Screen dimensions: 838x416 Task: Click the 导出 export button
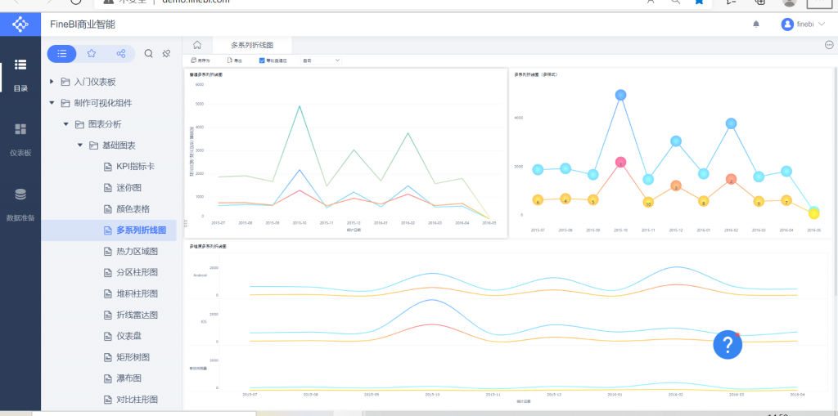pyautogui.click(x=235, y=60)
